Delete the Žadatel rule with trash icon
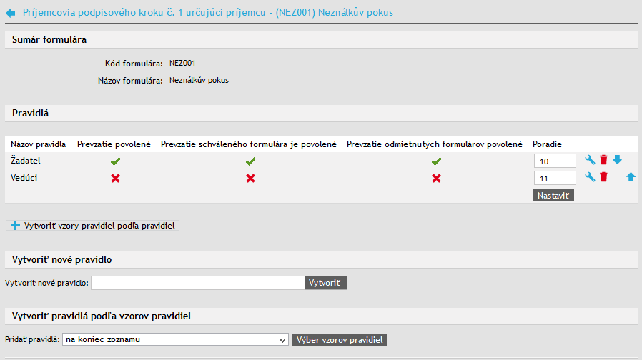The width and height of the screenshot is (642, 360). click(603, 161)
